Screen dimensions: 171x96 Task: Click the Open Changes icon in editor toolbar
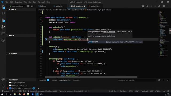click(143, 6)
